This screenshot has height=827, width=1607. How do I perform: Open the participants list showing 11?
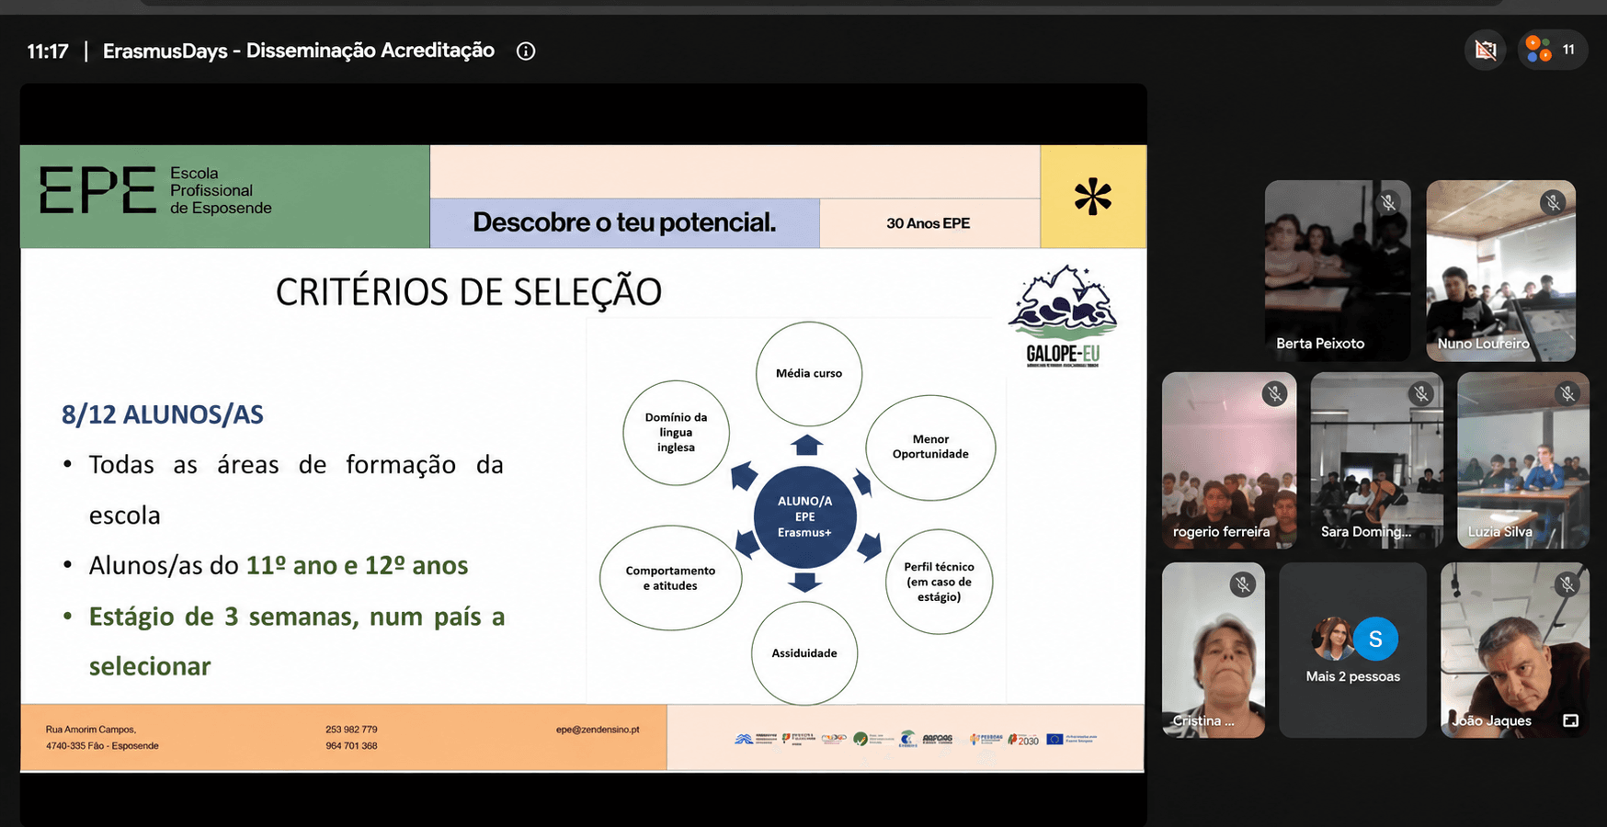tap(1552, 50)
